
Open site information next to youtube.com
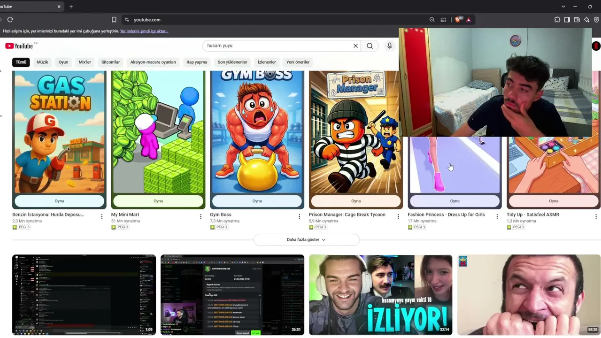(126, 20)
